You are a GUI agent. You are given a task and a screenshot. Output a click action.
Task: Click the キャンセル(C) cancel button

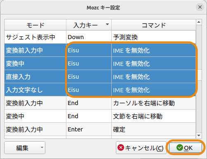point(141,148)
